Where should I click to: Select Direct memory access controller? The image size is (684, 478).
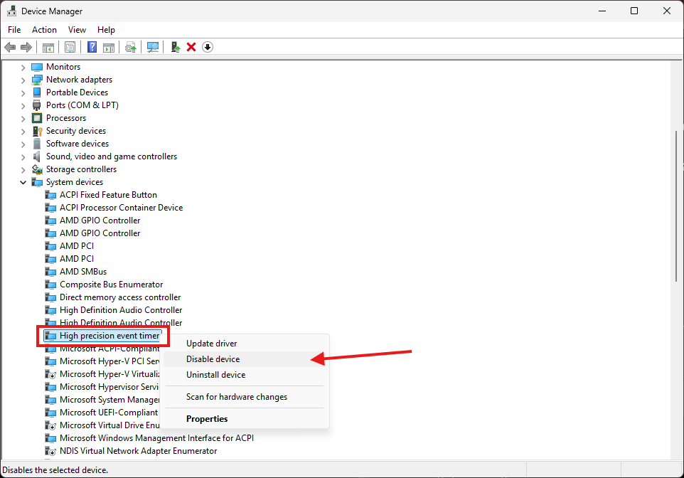click(120, 297)
